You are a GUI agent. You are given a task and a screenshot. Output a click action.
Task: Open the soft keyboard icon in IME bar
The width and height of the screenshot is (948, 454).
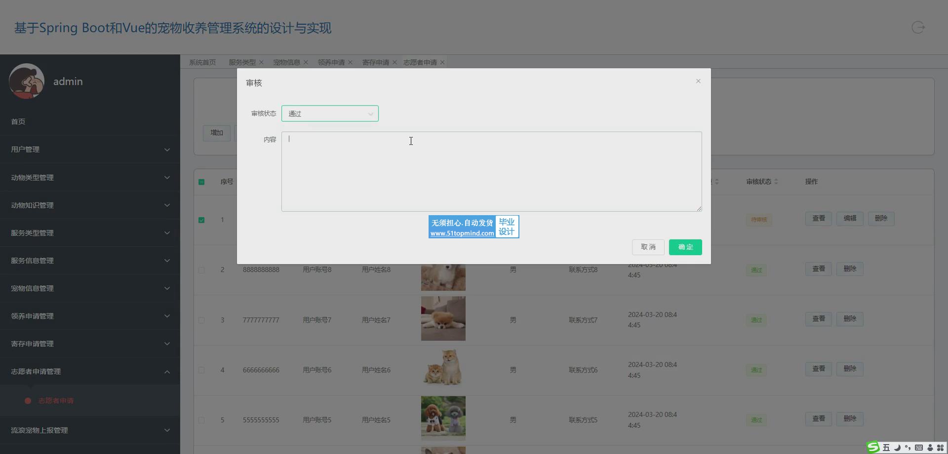click(918, 448)
